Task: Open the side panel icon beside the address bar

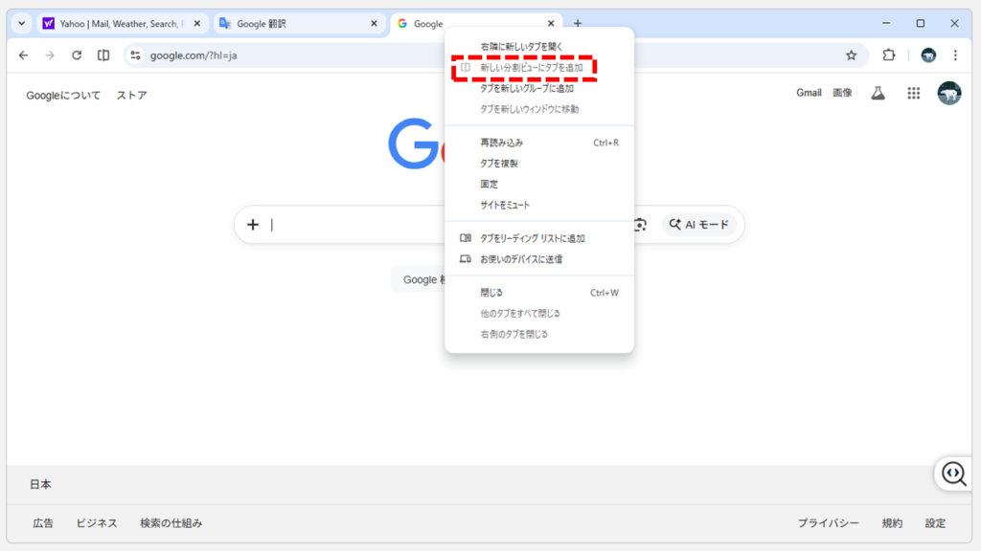Action: point(103,56)
